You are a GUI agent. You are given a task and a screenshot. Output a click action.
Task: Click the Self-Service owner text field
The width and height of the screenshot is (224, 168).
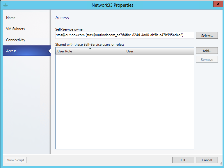click(125, 35)
